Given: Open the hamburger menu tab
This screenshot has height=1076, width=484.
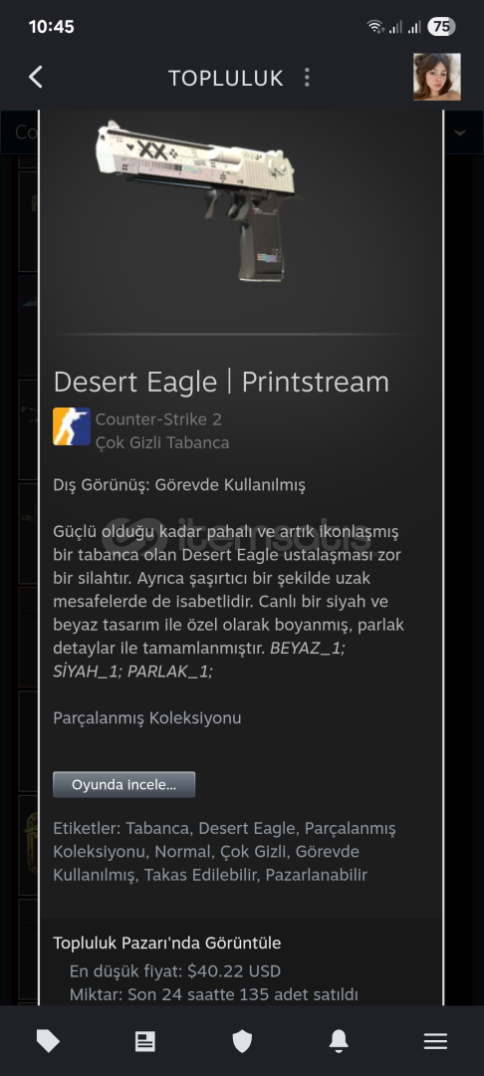Looking at the screenshot, I should (435, 1042).
